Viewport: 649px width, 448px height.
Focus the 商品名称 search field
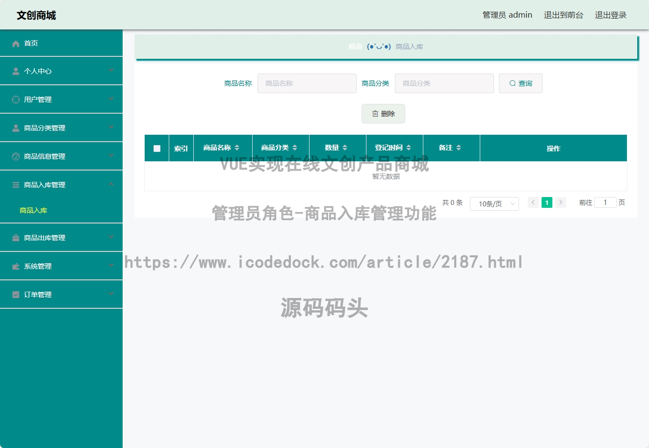click(307, 83)
